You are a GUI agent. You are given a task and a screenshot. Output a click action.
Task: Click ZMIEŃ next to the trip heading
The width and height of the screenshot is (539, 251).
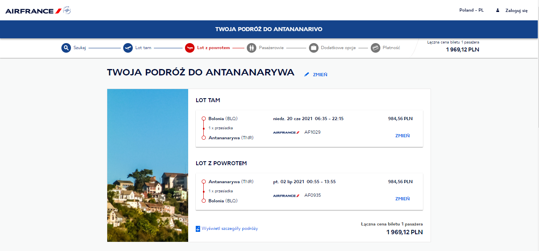click(x=320, y=75)
